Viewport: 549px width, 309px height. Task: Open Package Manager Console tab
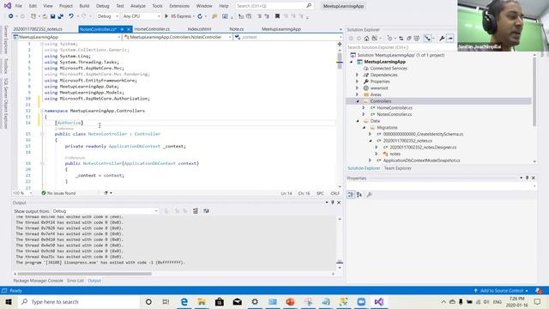tap(38, 281)
